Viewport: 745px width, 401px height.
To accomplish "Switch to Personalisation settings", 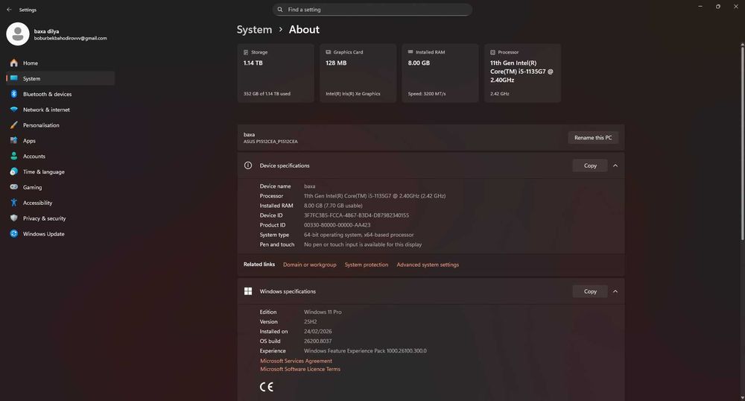I will [61, 125].
